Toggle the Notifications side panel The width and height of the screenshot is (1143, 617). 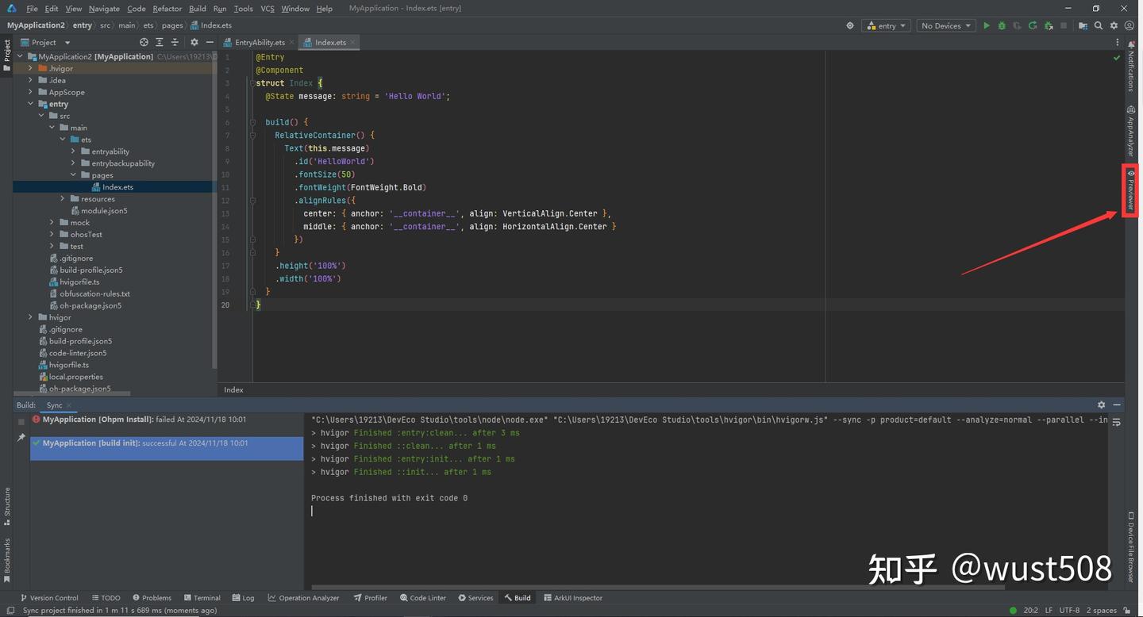click(1130, 67)
